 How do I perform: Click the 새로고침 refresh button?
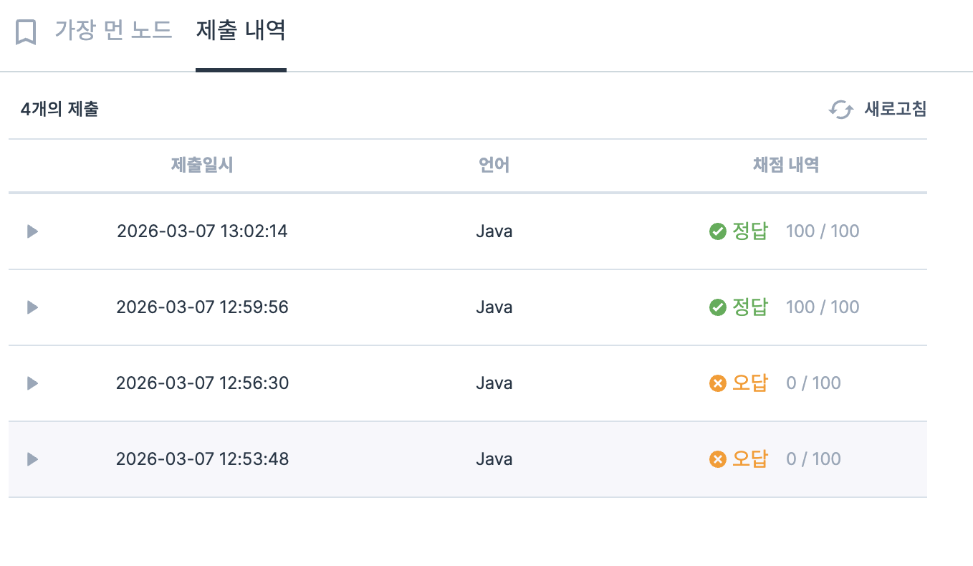click(878, 110)
